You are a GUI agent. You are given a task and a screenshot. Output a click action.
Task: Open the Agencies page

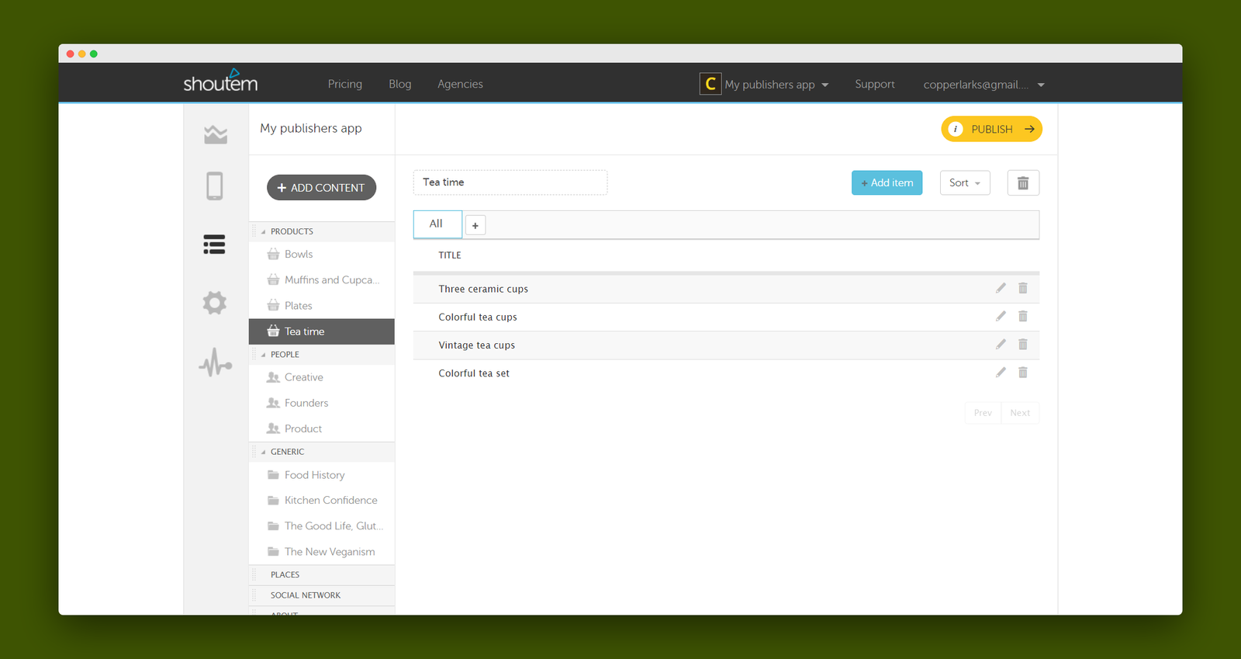[460, 84]
